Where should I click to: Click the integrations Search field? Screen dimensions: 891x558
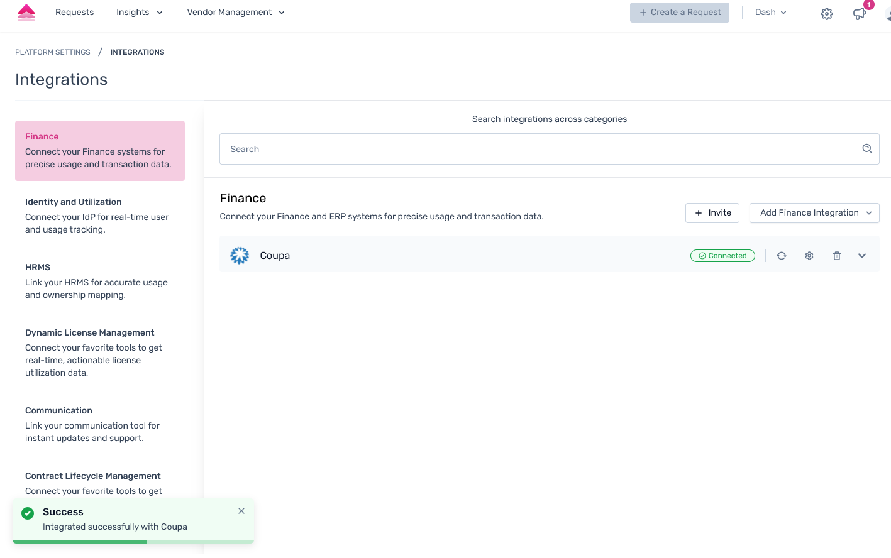click(x=541, y=149)
